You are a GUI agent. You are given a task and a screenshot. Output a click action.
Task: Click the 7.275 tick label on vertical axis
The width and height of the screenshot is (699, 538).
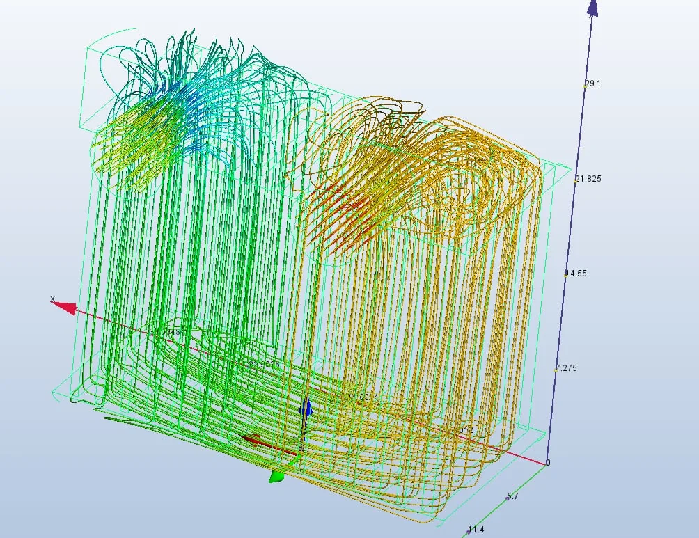tap(566, 367)
